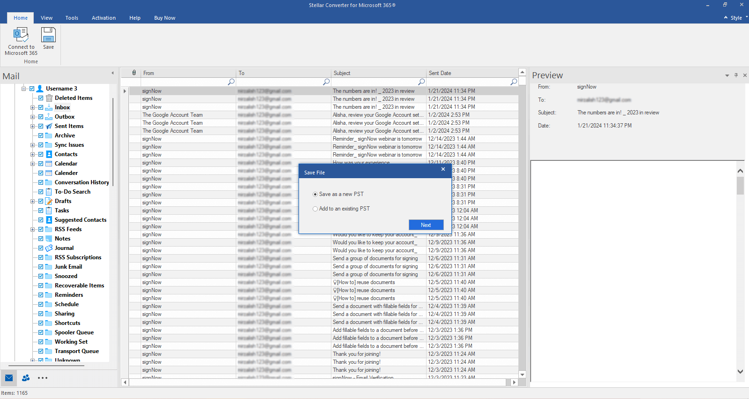Toggle the Inbox checkbox
Screen dimensions: 749x399
41,107
